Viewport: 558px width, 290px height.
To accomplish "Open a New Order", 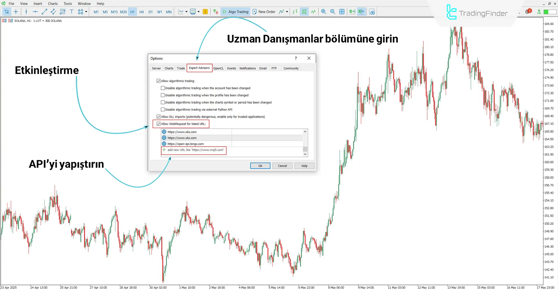I will [x=264, y=12].
